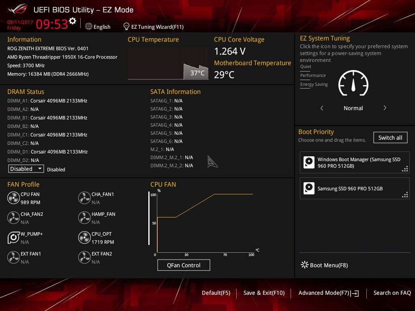
Task: Click the EZ System Tuning gauge dial
Action: pos(353,83)
